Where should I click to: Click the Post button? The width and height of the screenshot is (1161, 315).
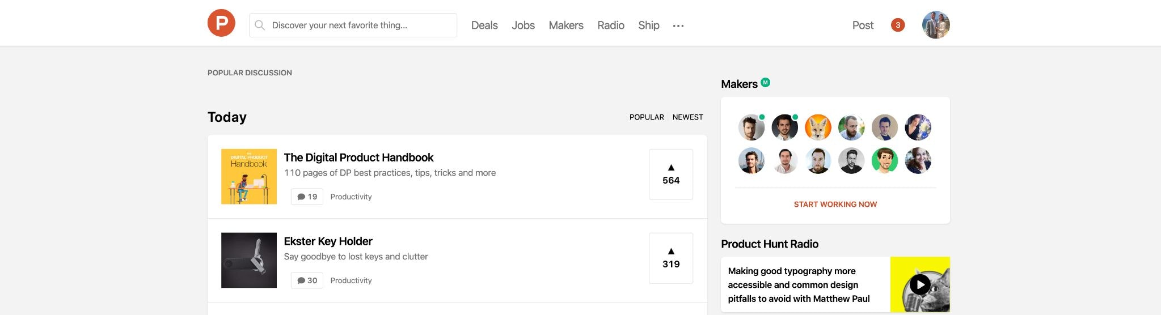(x=863, y=25)
